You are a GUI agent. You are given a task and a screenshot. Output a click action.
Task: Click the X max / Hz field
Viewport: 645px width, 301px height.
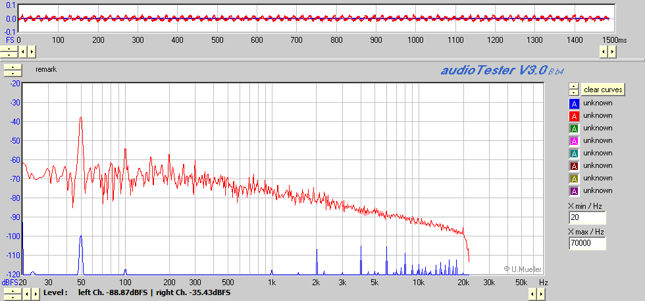587,244
